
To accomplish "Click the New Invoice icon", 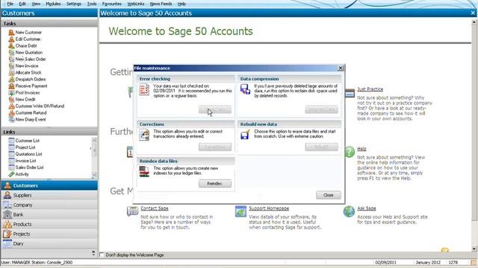I will 11,66.
